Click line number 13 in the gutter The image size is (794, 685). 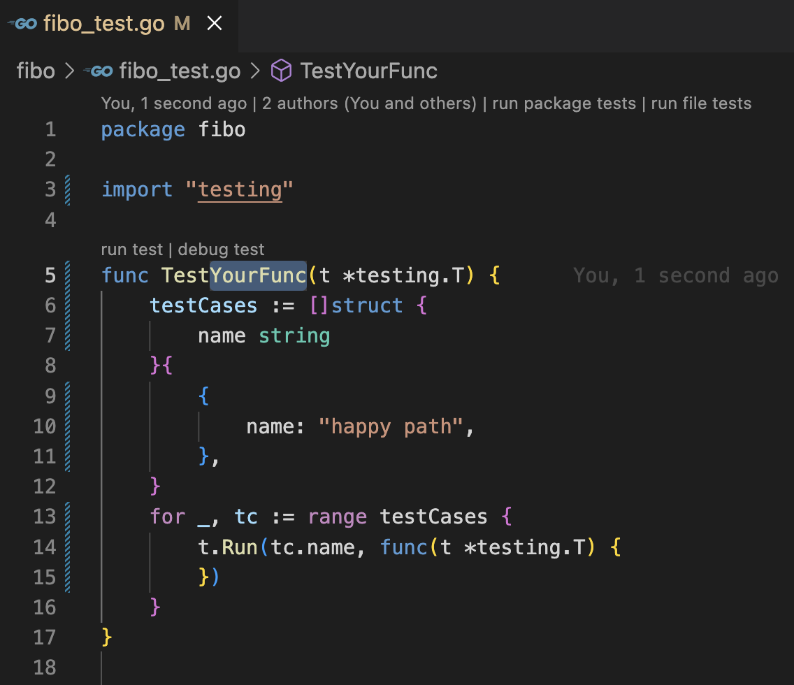pos(44,517)
